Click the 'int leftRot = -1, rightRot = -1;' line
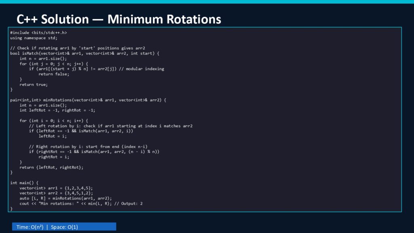This screenshot has height=233, width=414. pos(57,110)
